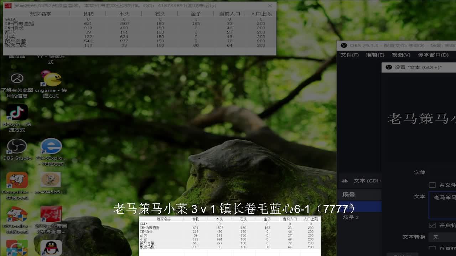Enable the 从文件 (read from file) checkbox

(x=432, y=185)
